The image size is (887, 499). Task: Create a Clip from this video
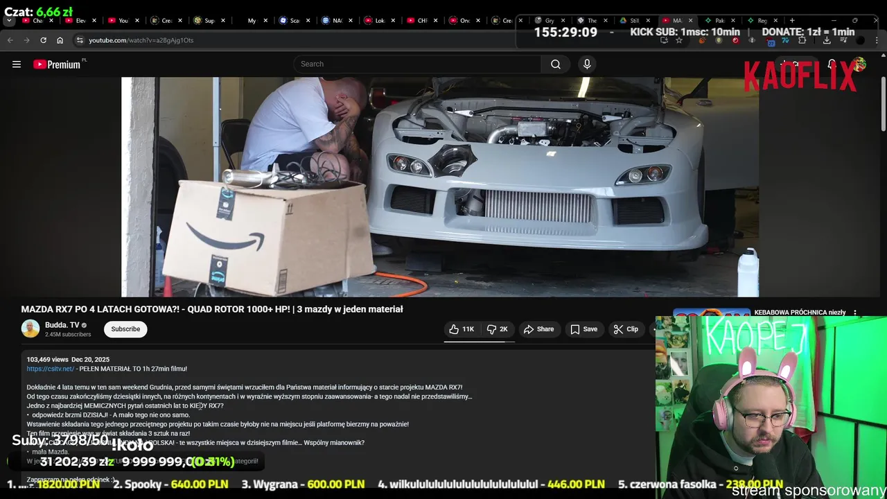point(626,329)
